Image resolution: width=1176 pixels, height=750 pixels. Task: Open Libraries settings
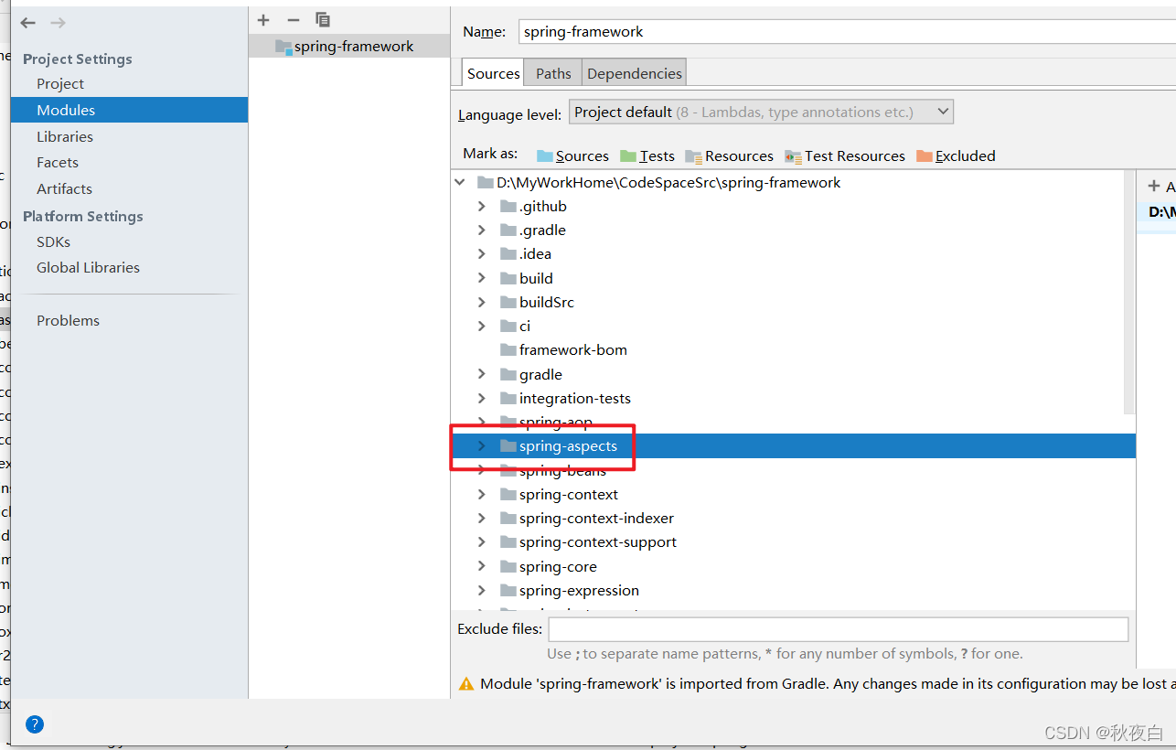65,136
